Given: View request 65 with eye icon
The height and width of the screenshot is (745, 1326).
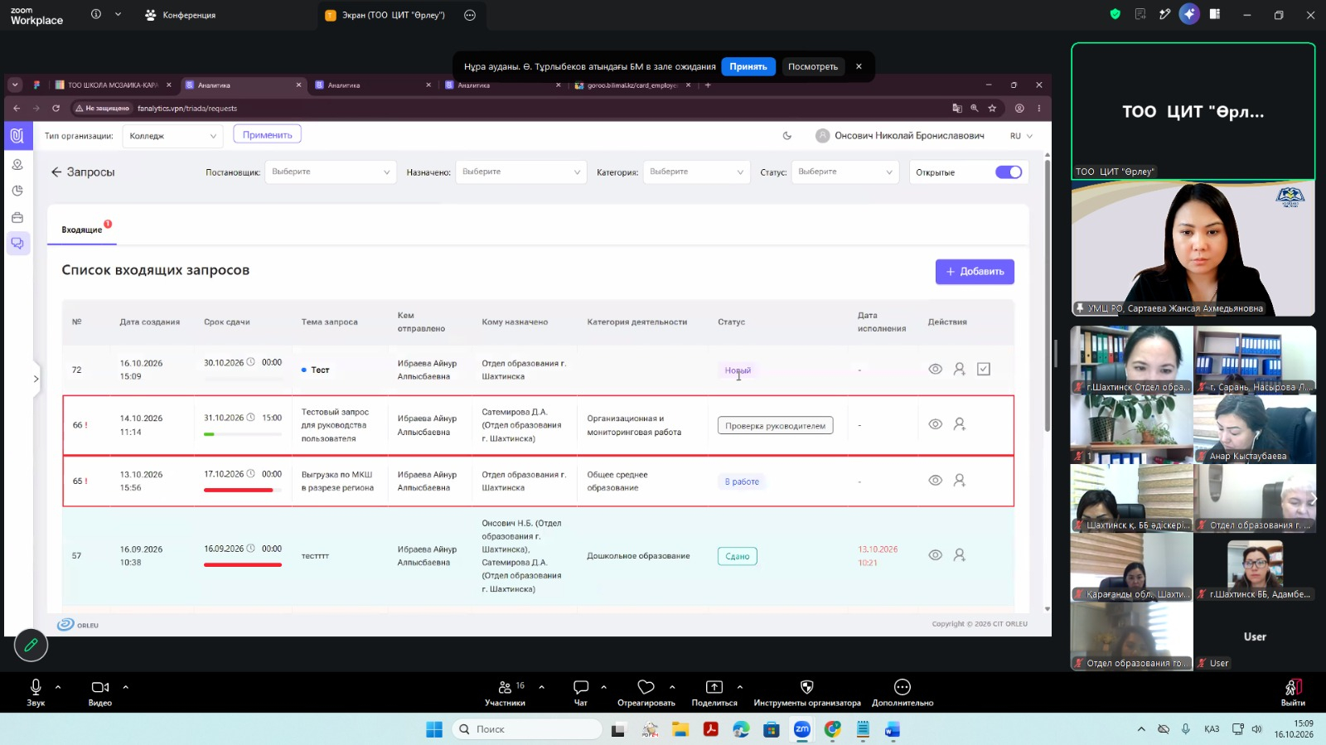Looking at the screenshot, I should click(x=935, y=481).
